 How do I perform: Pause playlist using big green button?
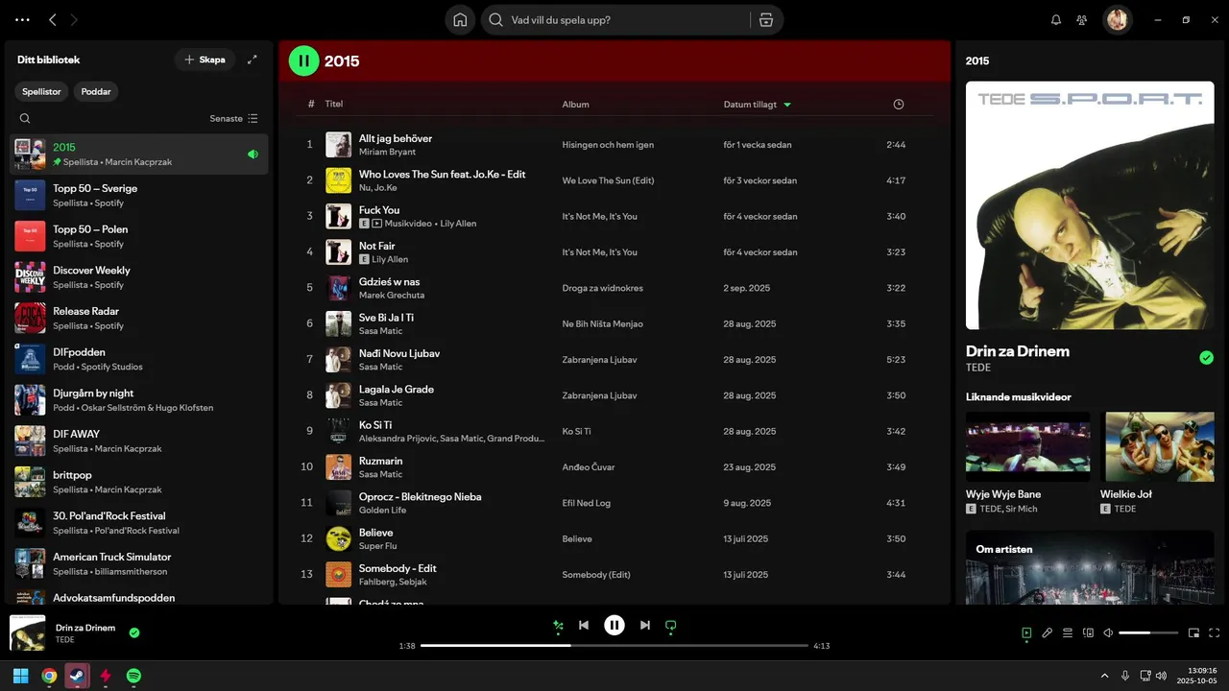click(303, 60)
